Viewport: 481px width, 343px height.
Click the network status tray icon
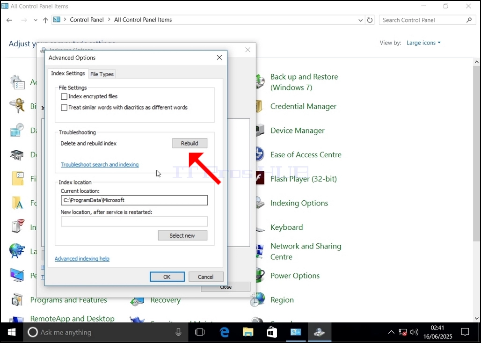403,332
